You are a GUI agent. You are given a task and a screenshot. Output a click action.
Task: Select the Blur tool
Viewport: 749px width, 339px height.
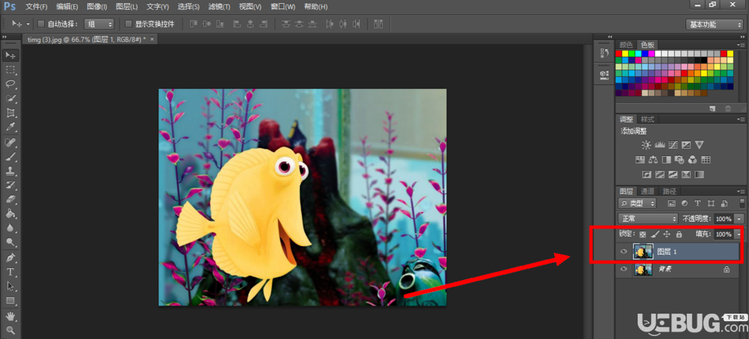[x=10, y=228]
